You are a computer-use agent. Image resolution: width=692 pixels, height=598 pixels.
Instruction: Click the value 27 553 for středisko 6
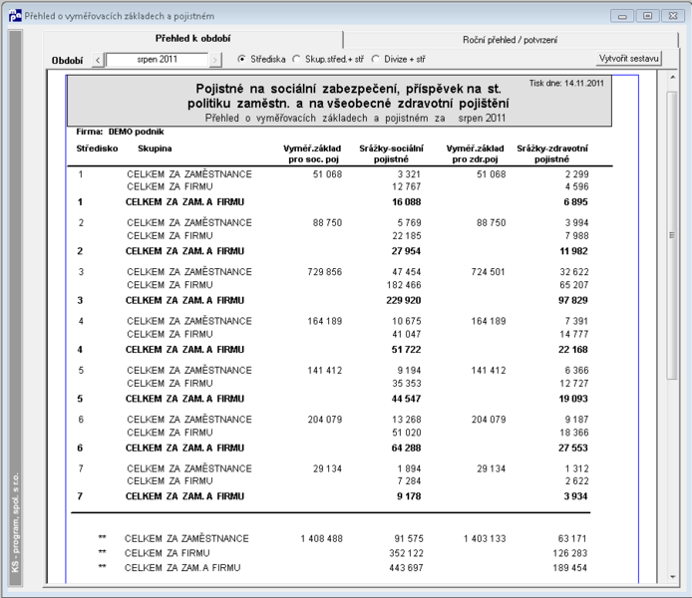(x=572, y=448)
